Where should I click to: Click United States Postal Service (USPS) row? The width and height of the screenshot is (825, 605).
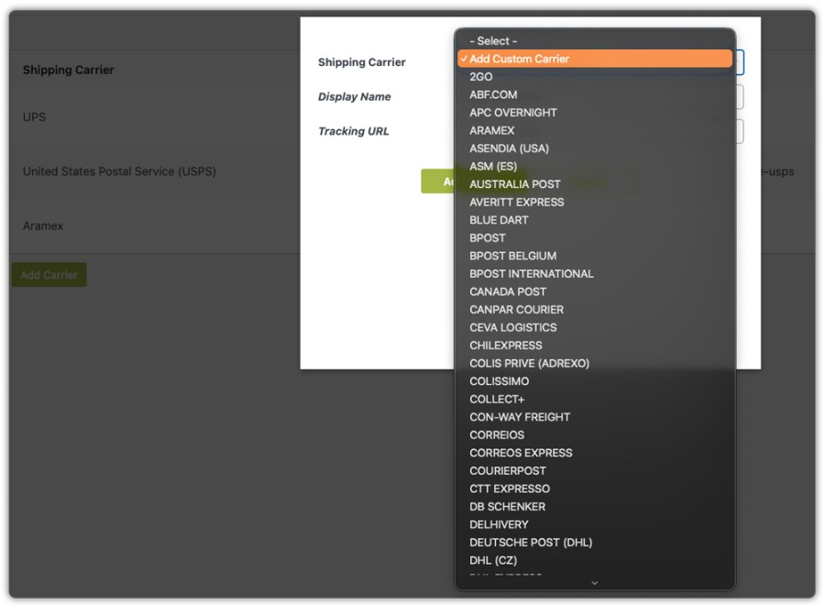click(x=154, y=171)
